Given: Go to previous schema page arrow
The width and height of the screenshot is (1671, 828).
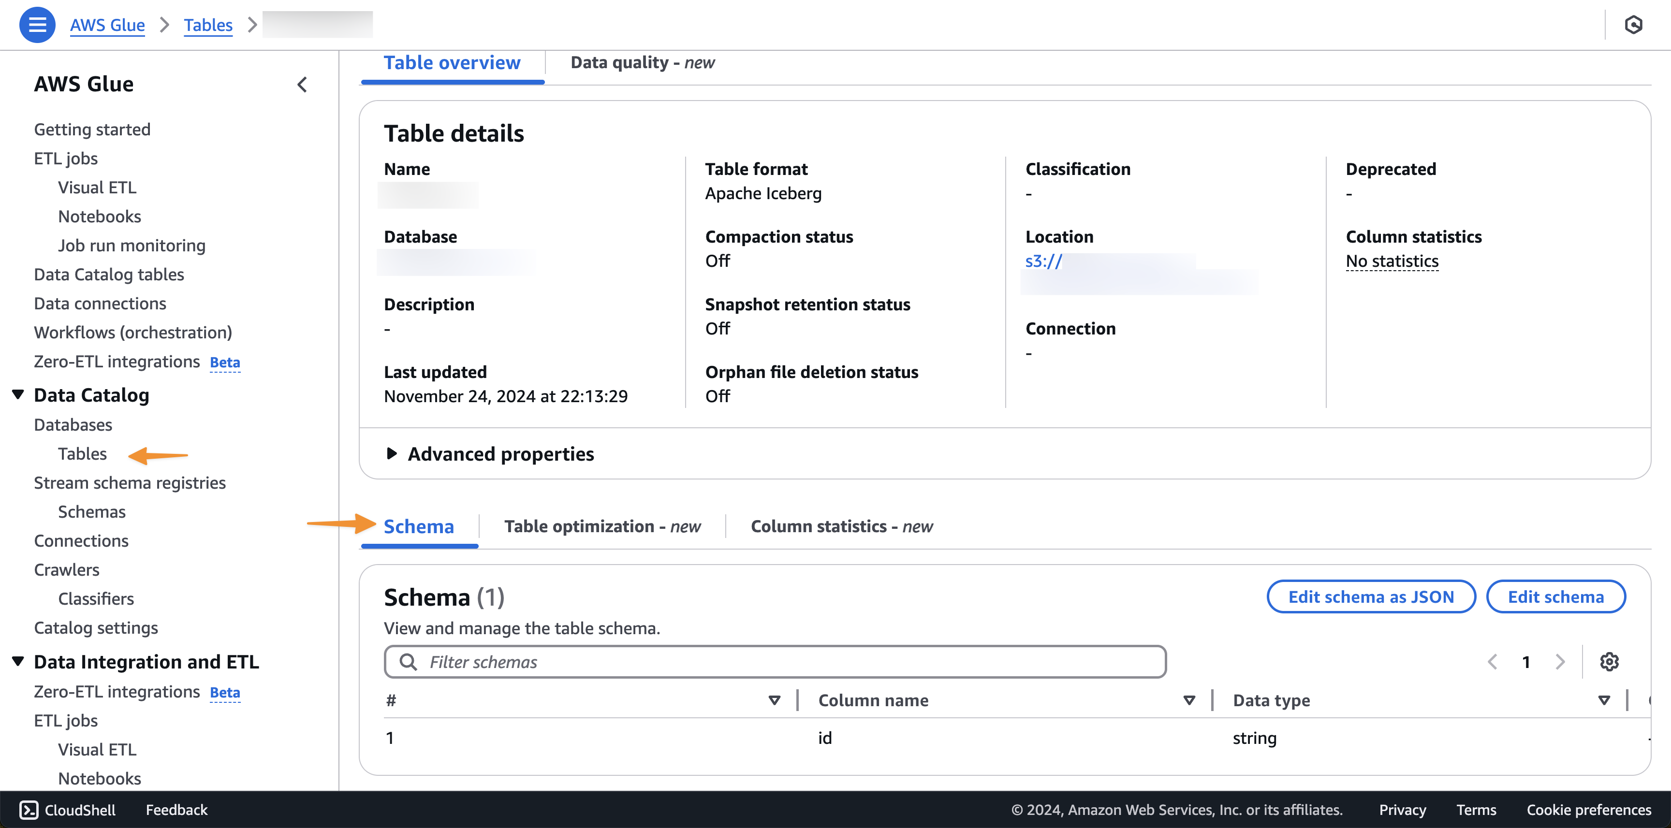Looking at the screenshot, I should (1493, 661).
